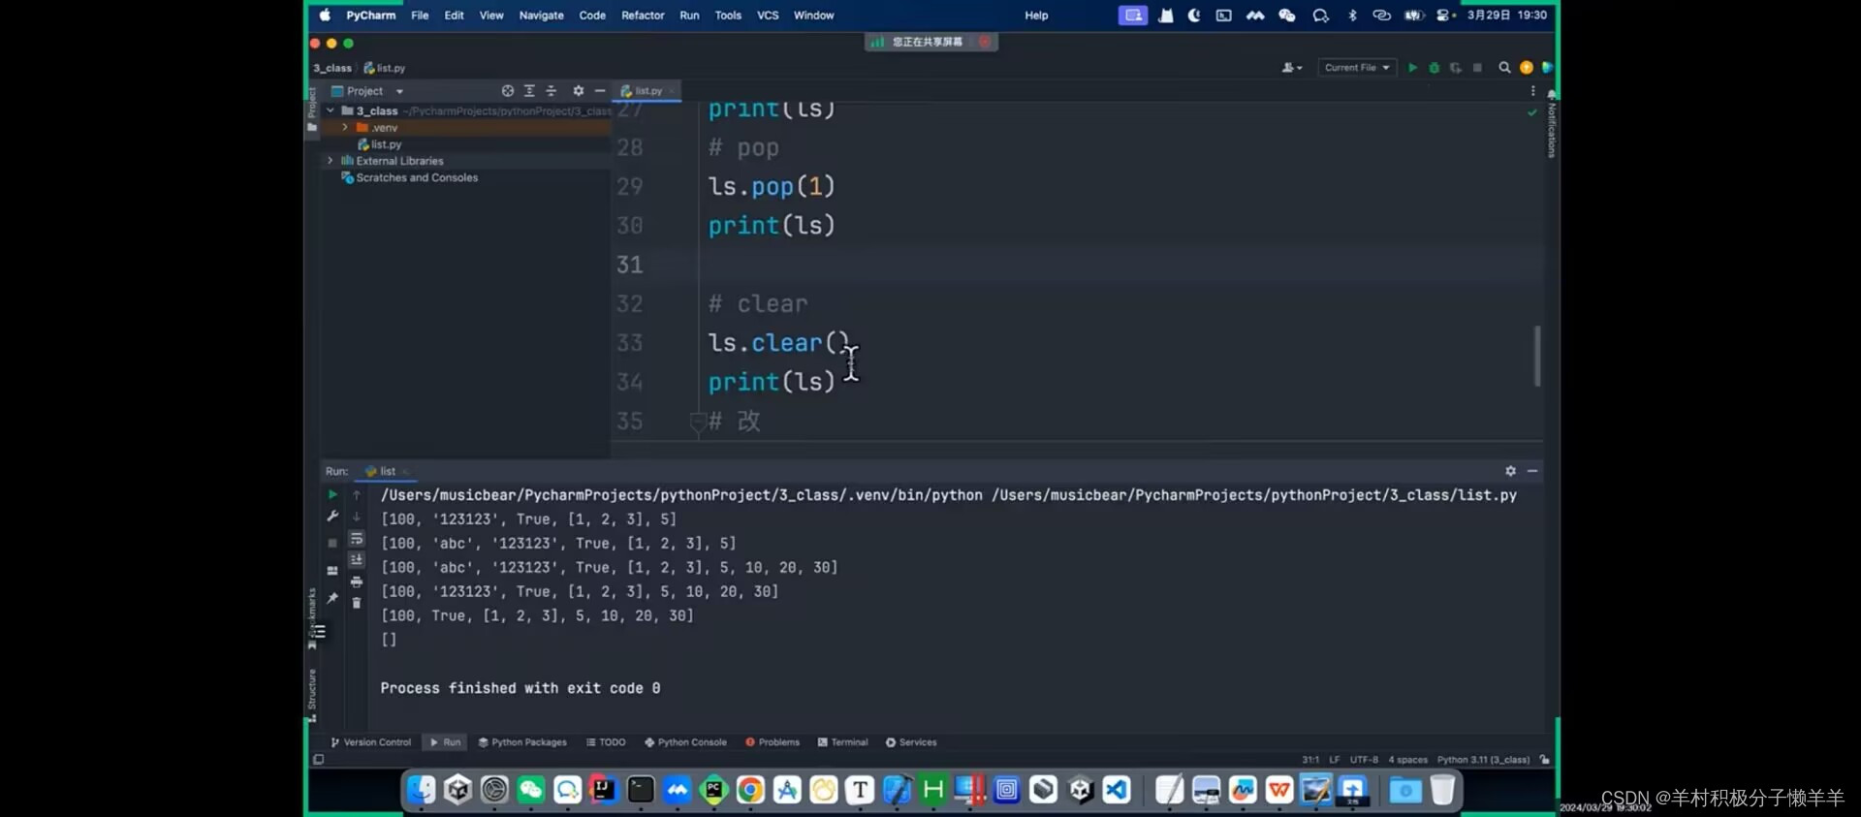Open Google Chrome from the Dock
The height and width of the screenshot is (817, 1861).
749,790
